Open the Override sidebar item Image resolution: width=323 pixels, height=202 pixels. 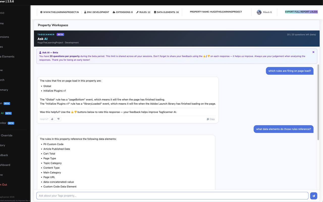pyautogui.click(x=6, y=135)
